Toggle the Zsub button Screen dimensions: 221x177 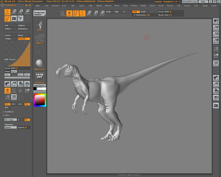pos(144,12)
